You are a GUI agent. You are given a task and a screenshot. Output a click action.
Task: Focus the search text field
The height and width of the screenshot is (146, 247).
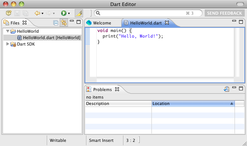click(x=148, y=13)
